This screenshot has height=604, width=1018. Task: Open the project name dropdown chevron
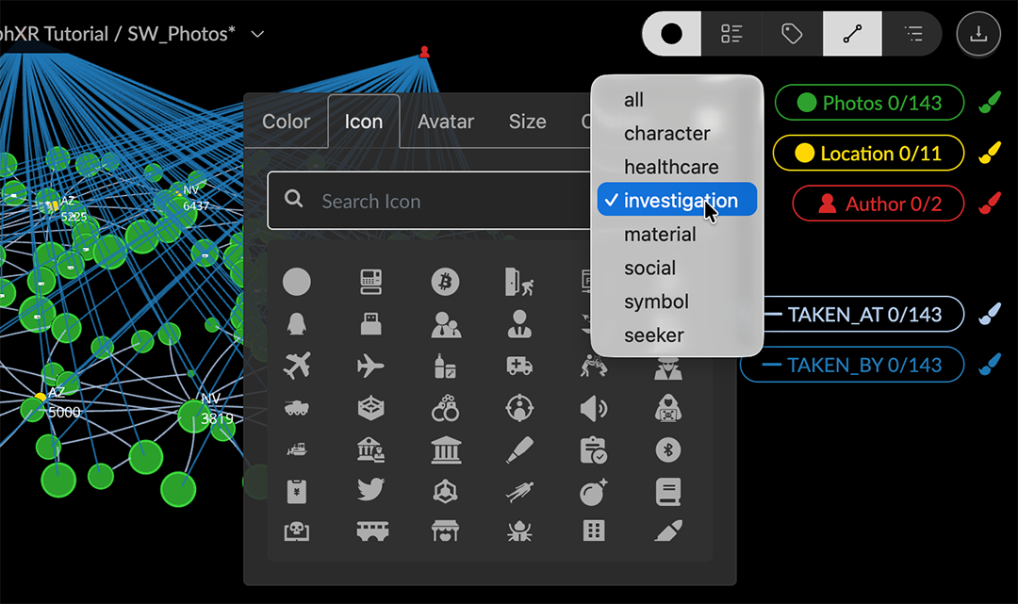[x=257, y=35]
